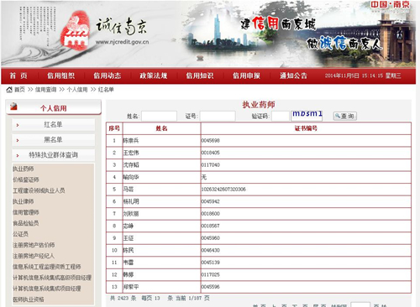Select 执业药师 in the sidebar list
The width and height of the screenshot is (420, 307).
(24, 169)
